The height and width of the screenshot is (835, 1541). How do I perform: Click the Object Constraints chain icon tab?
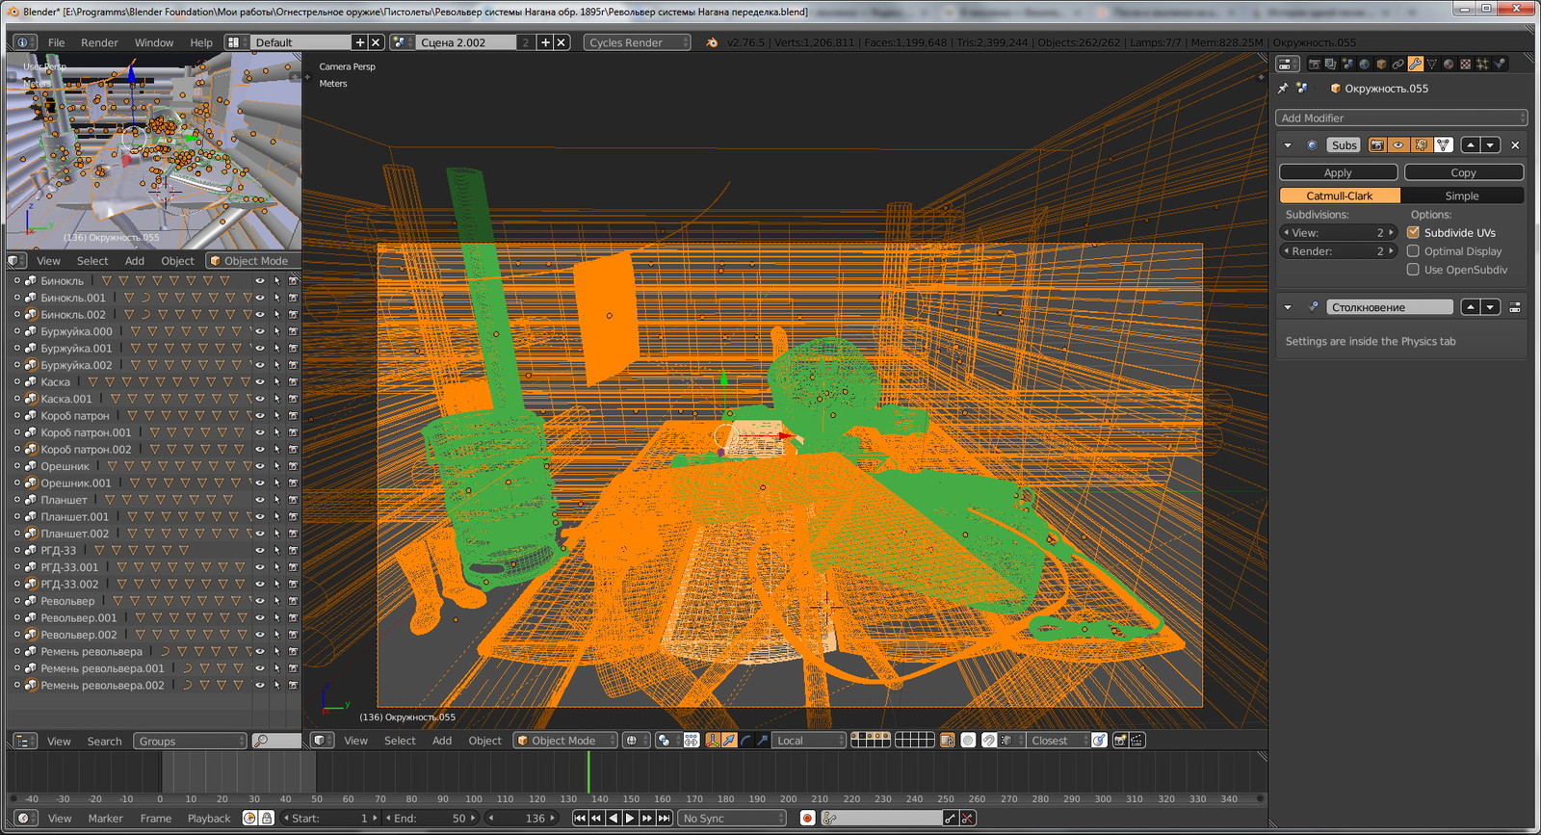(1397, 65)
